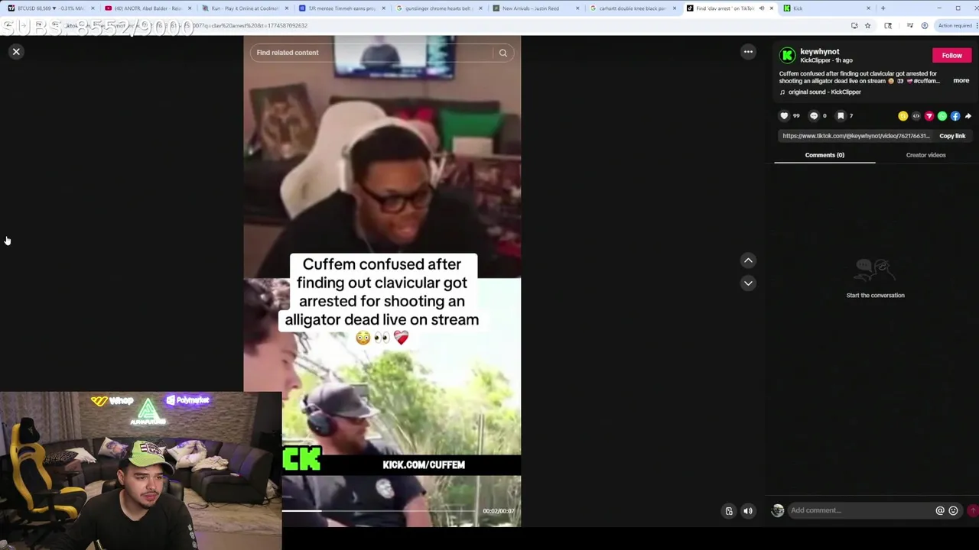
Task: Click the commenter avatar beside Add comment
Action: tap(778, 510)
